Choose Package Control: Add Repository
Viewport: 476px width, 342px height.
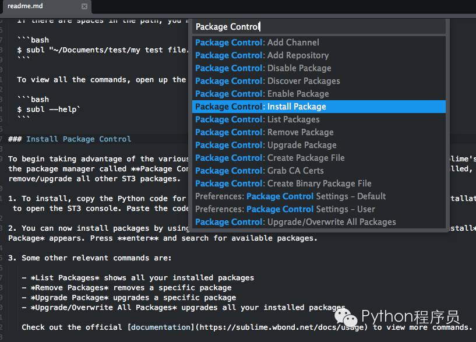319,55
